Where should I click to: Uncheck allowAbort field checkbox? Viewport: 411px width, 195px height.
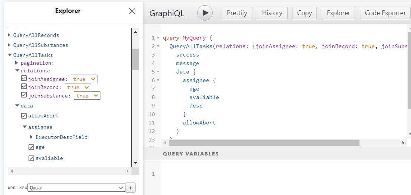(x=24, y=115)
